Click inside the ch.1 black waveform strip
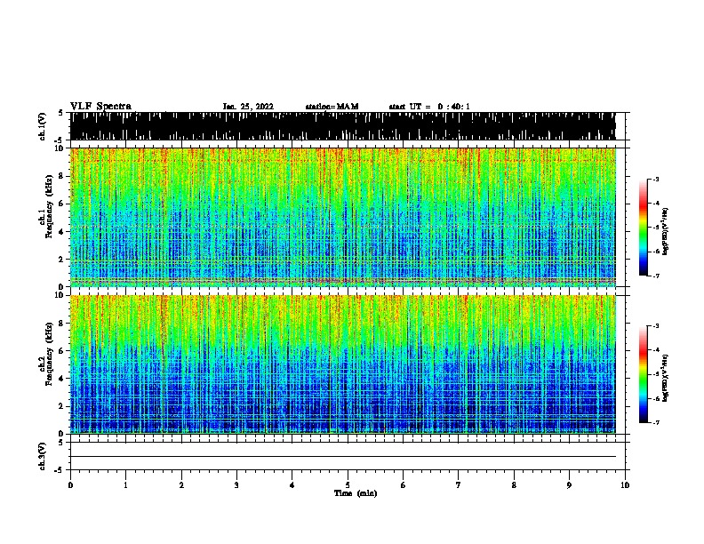Viewport: 704px width, 544px height. point(342,126)
